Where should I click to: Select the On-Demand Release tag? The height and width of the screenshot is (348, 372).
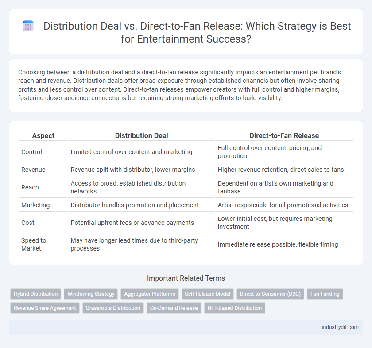point(174,308)
